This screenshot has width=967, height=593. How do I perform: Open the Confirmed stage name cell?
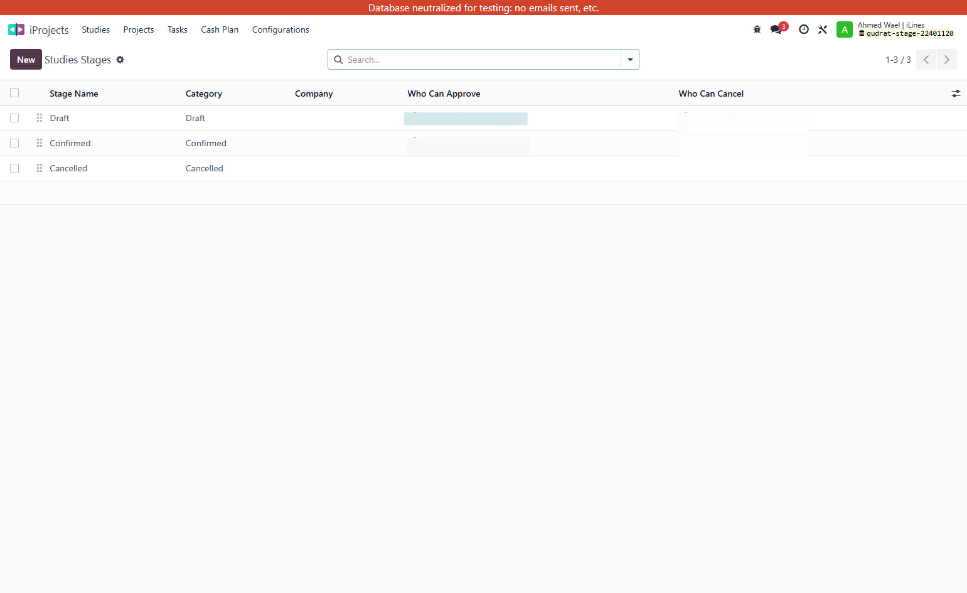pos(70,143)
